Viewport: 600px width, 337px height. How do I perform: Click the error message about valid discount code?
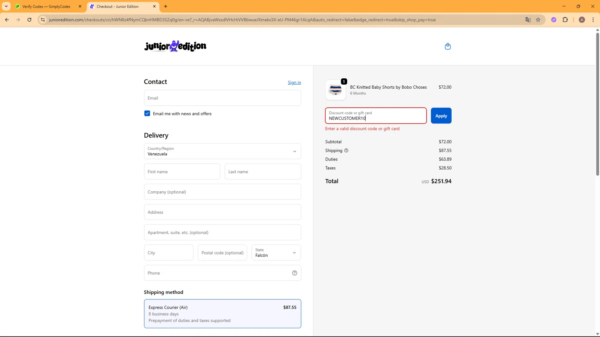coord(362,129)
